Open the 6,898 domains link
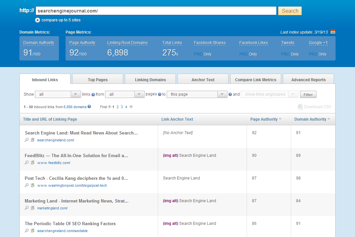This screenshot has width=355, height=237. pyautogui.click(x=75, y=107)
